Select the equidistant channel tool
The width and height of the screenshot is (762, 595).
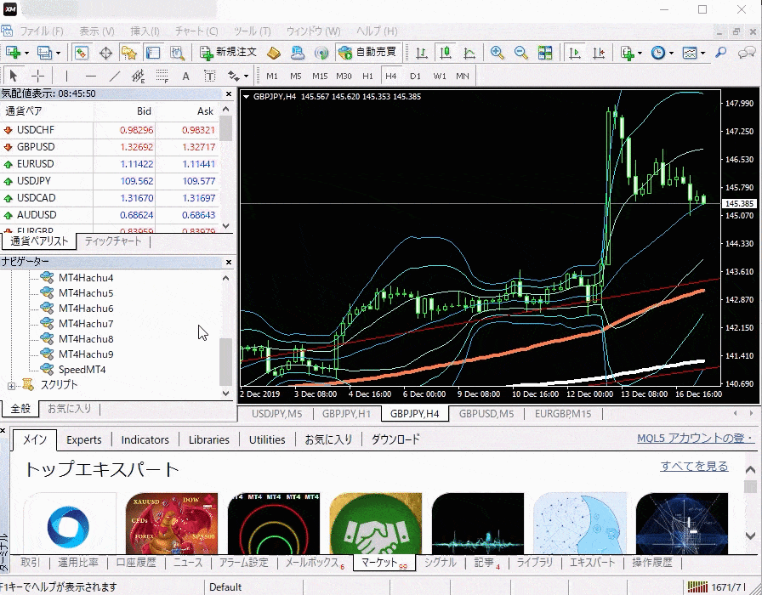tap(138, 76)
